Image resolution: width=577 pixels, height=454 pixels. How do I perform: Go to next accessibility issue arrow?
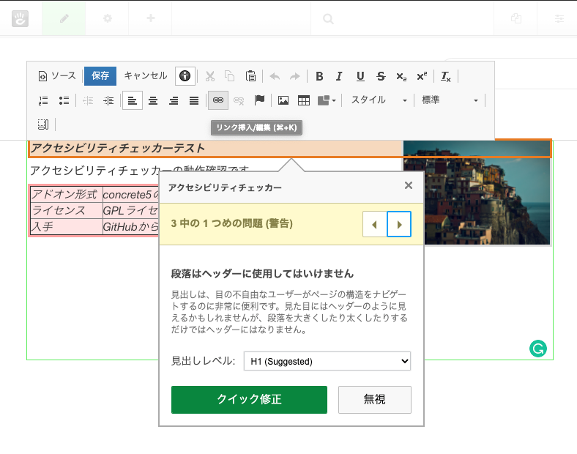tap(399, 224)
